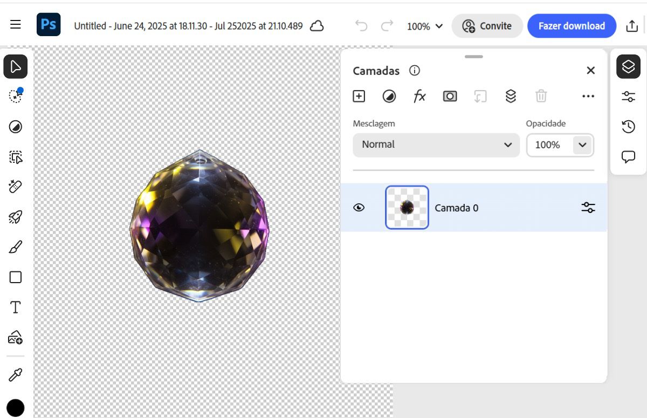Undo the last action
The image size is (647, 418).
point(361,26)
